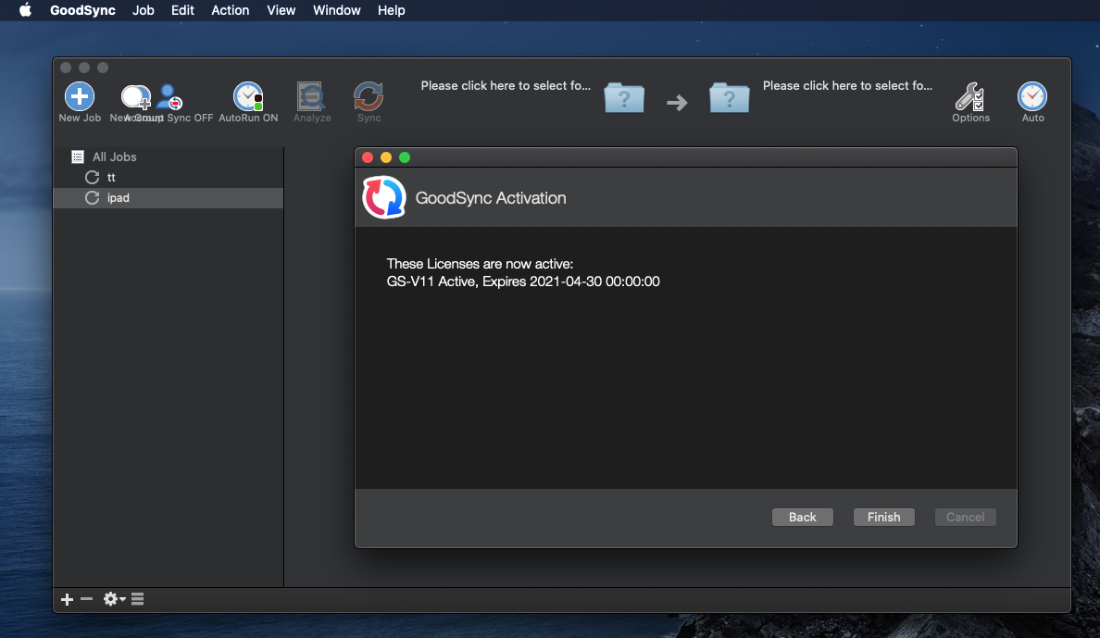Click the plus icon in bottom bar
1100x638 pixels.
click(x=67, y=599)
